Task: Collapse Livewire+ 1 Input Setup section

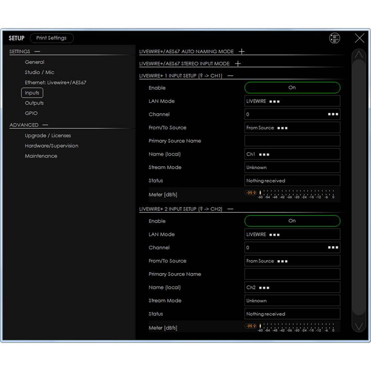Action: coord(230,76)
